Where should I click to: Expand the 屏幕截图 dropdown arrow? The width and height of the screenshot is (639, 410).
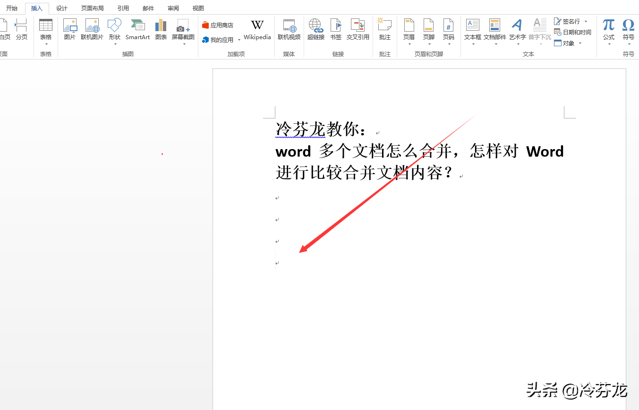pos(184,44)
